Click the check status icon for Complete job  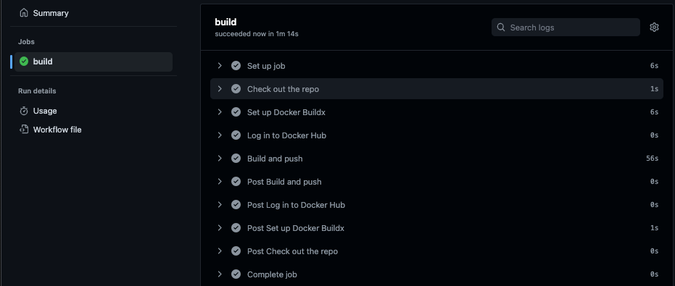click(236, 274)
